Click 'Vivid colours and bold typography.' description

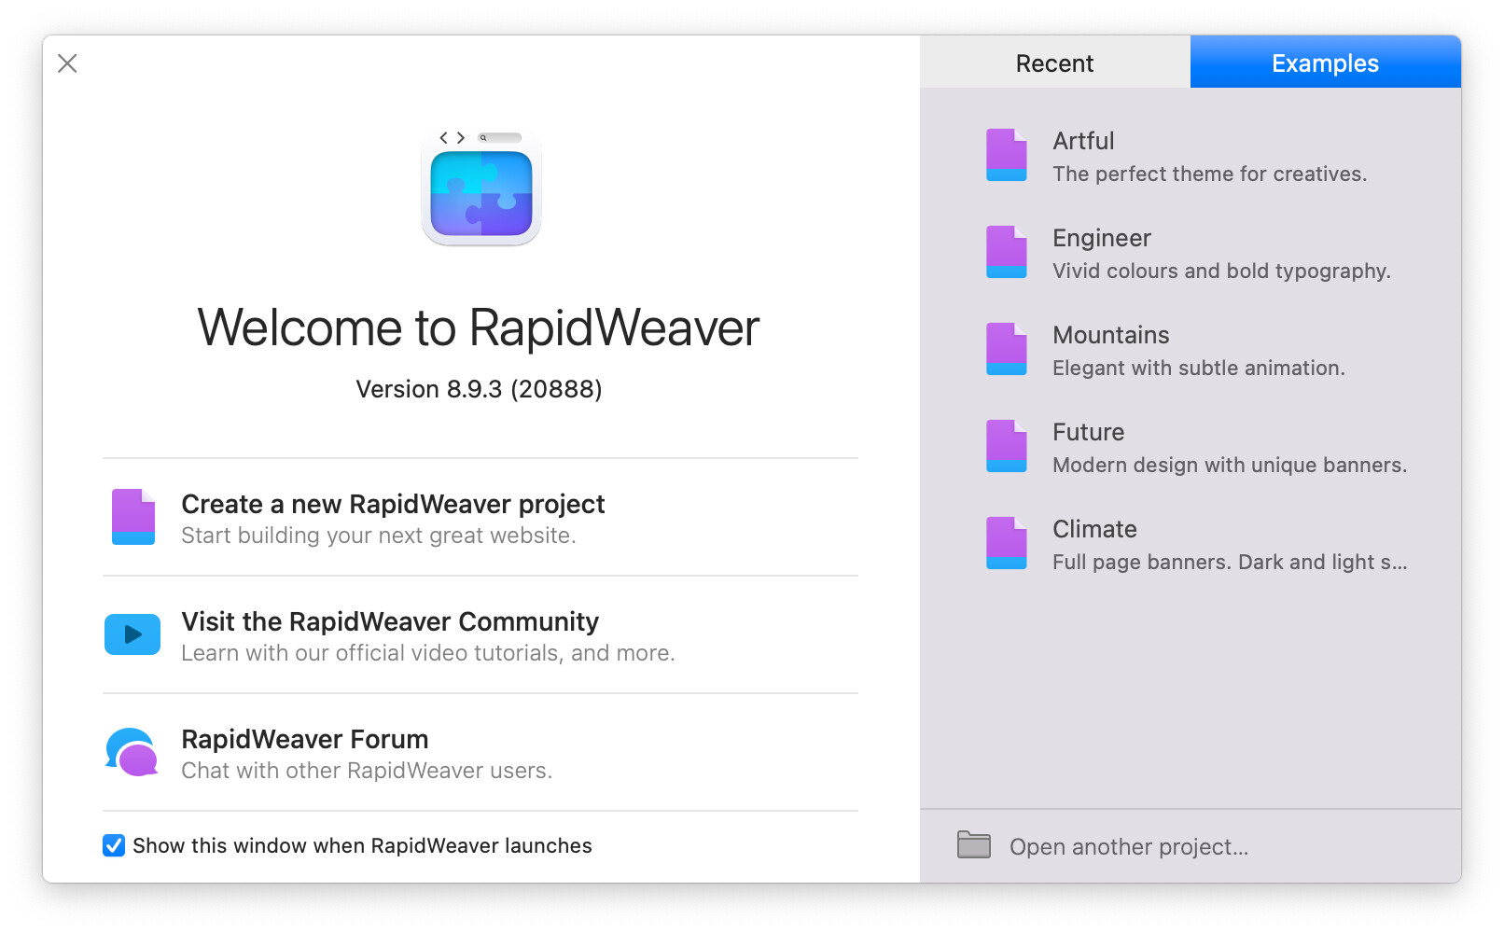1221,271
